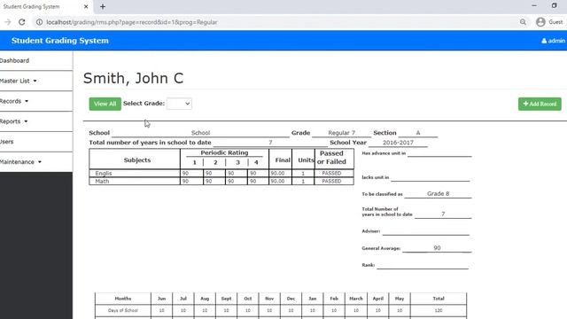Click the zoom magnifier icon in address bar
This screenshot has width=567, height=319.
[x=523, y=22]
